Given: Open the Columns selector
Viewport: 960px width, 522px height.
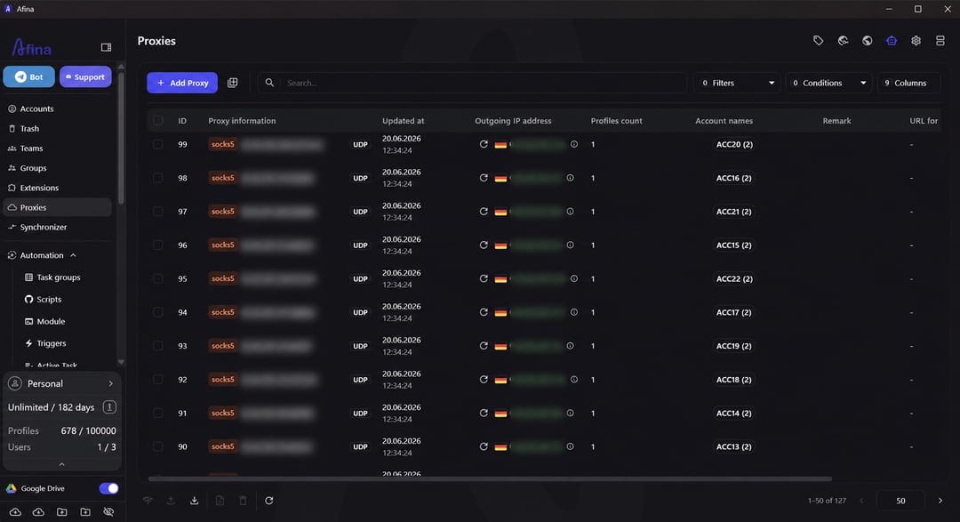Looking at the screenshot, I should [x=909, y=83].
